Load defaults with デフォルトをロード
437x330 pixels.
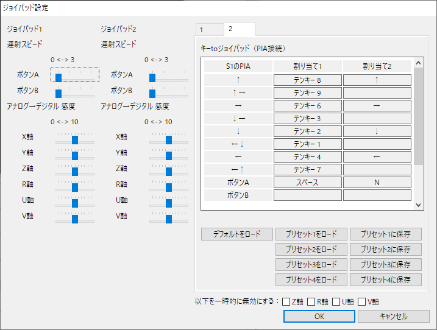click(237, 234)
